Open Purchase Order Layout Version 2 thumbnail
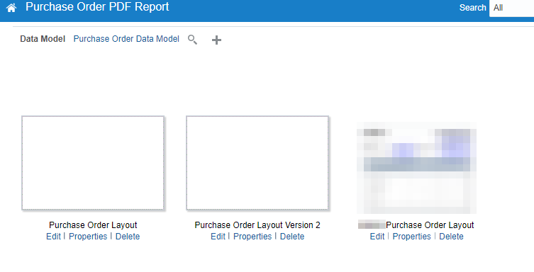Viewport: 534px width, 272px height. tap(257, 163)
